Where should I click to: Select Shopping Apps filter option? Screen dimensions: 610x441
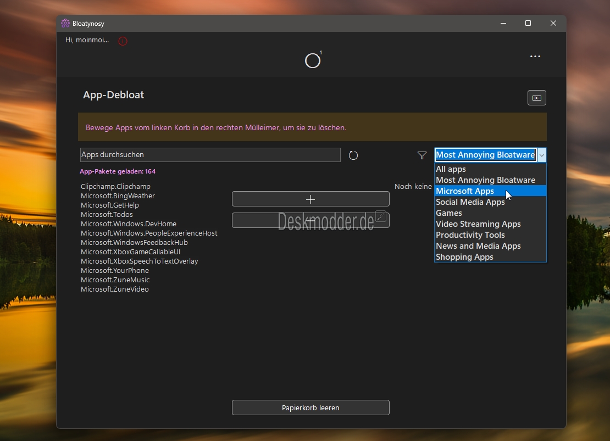click(490, 257)
